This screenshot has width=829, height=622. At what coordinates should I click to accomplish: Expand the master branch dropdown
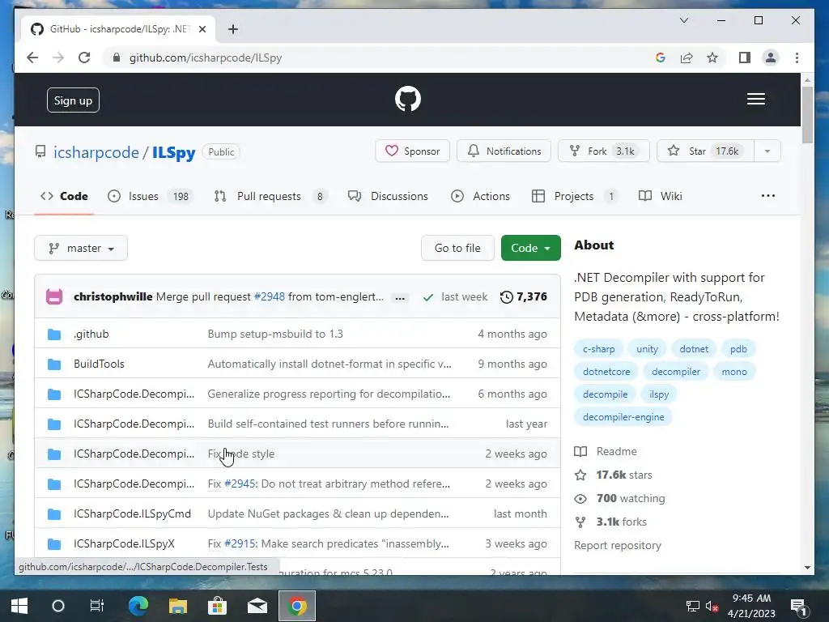coord(81,248)
